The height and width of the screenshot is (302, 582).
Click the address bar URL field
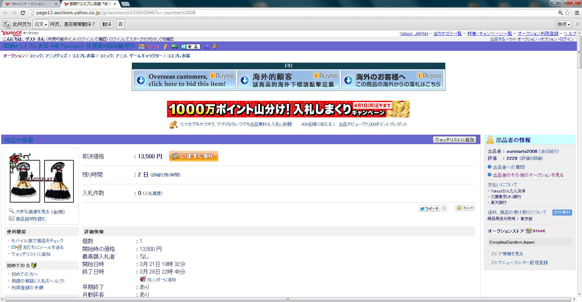pos(291,13)
